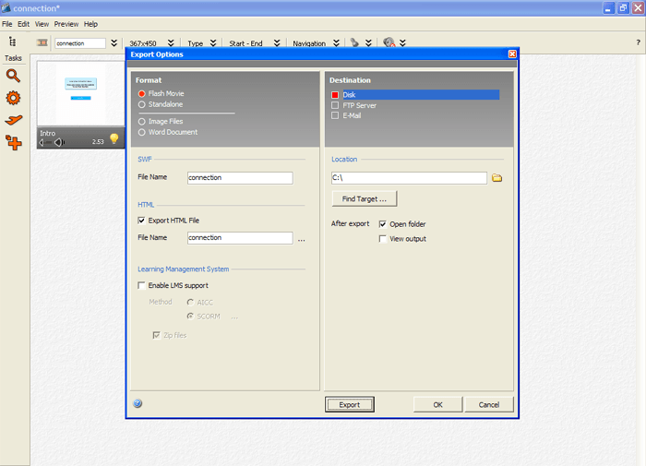This screenshot has width=646, height=466.
Task: Enable E-Mail destination
Action: 335,115
